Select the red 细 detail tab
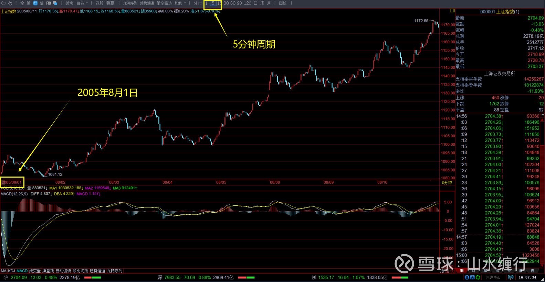 [x=462, y=271]
